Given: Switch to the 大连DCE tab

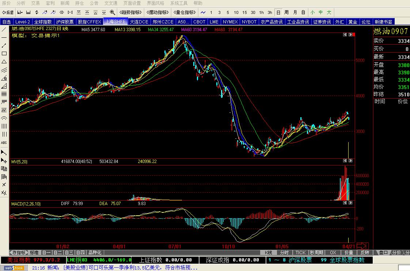Looking at the screenshot, I should pos(139,22).
